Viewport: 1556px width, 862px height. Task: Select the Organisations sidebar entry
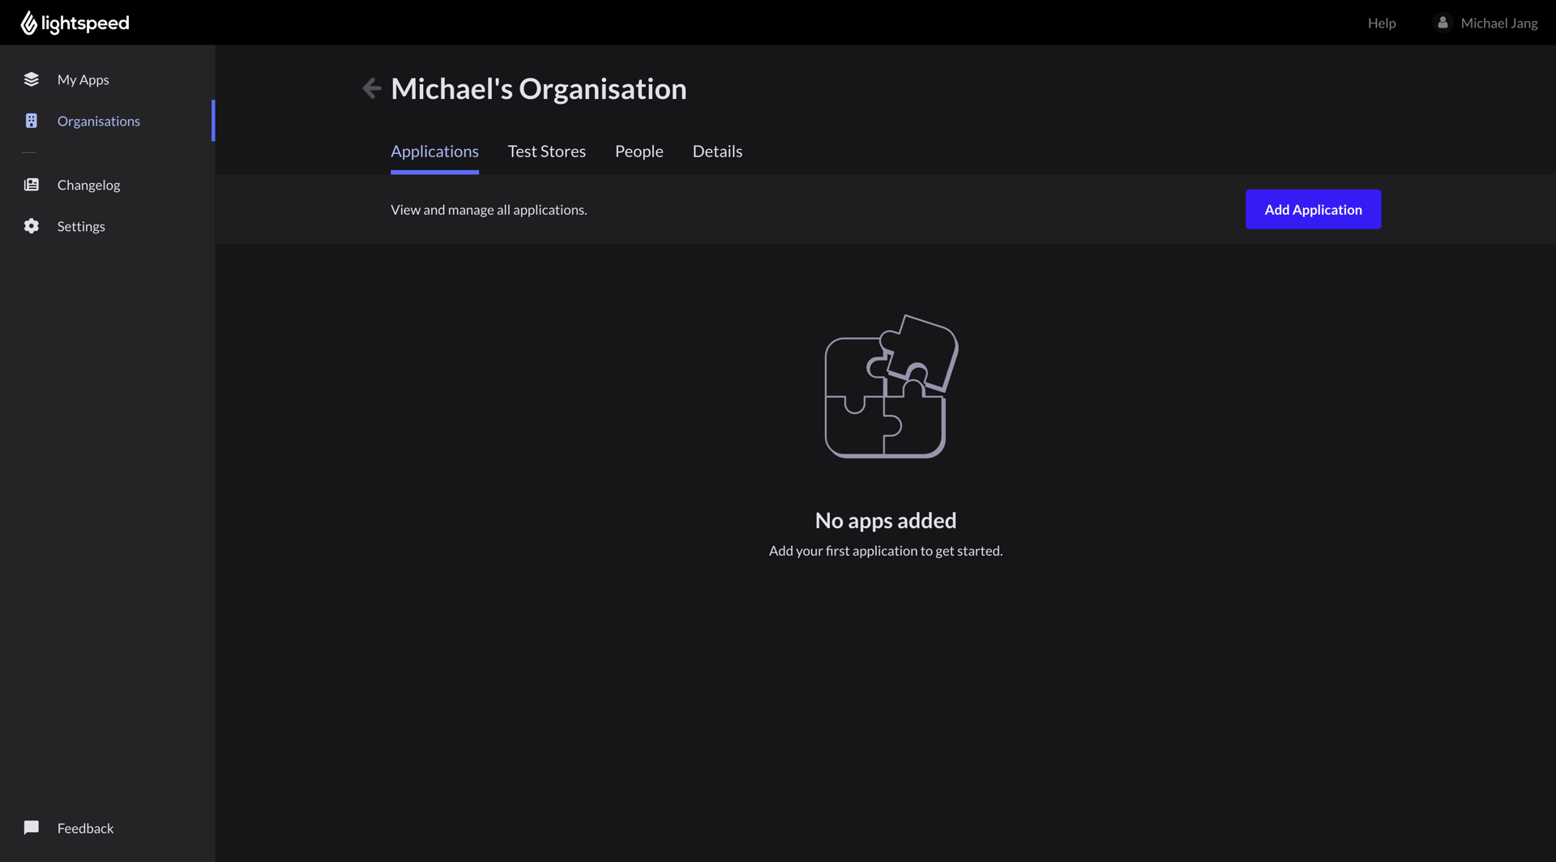(x=98, y=121)
